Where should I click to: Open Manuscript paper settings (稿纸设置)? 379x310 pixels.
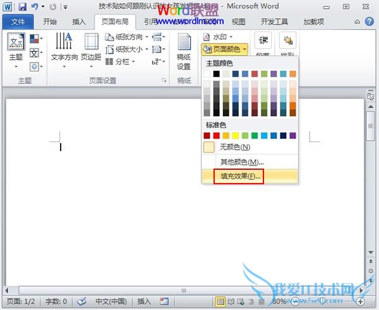tap(184, 51)
